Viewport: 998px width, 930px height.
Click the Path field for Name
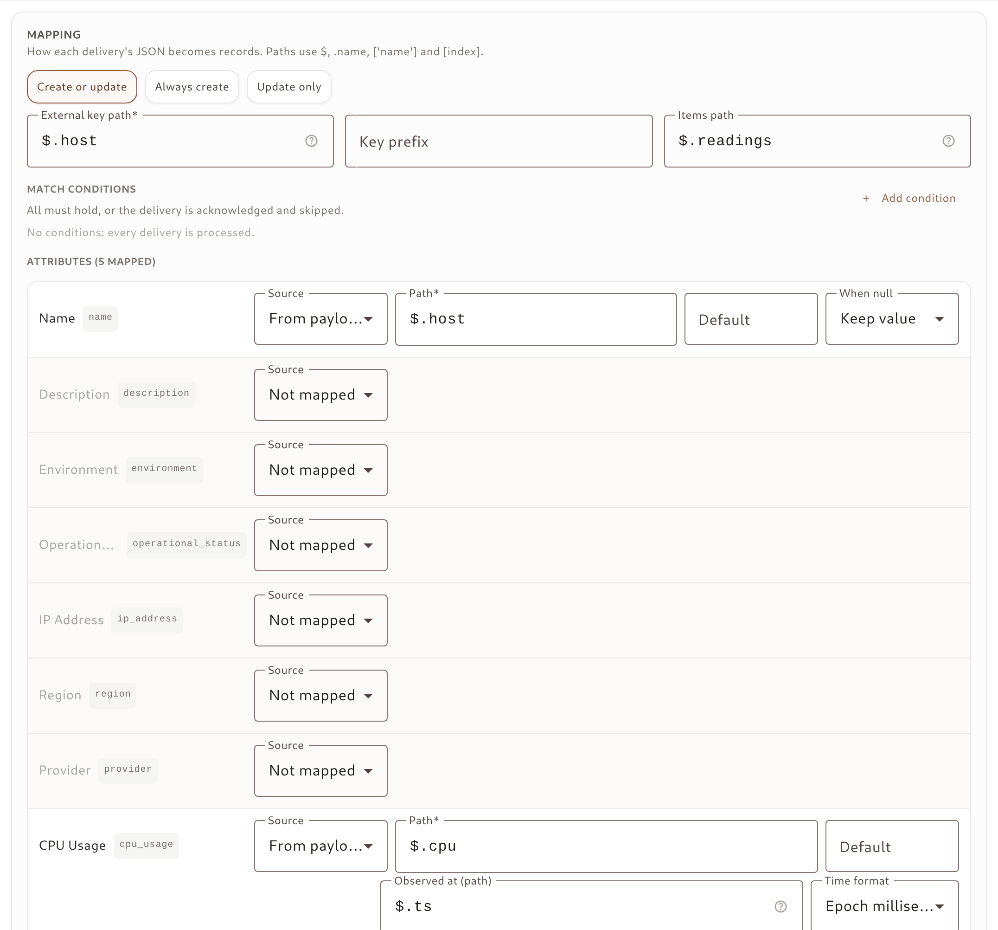[x=536, y=319]
